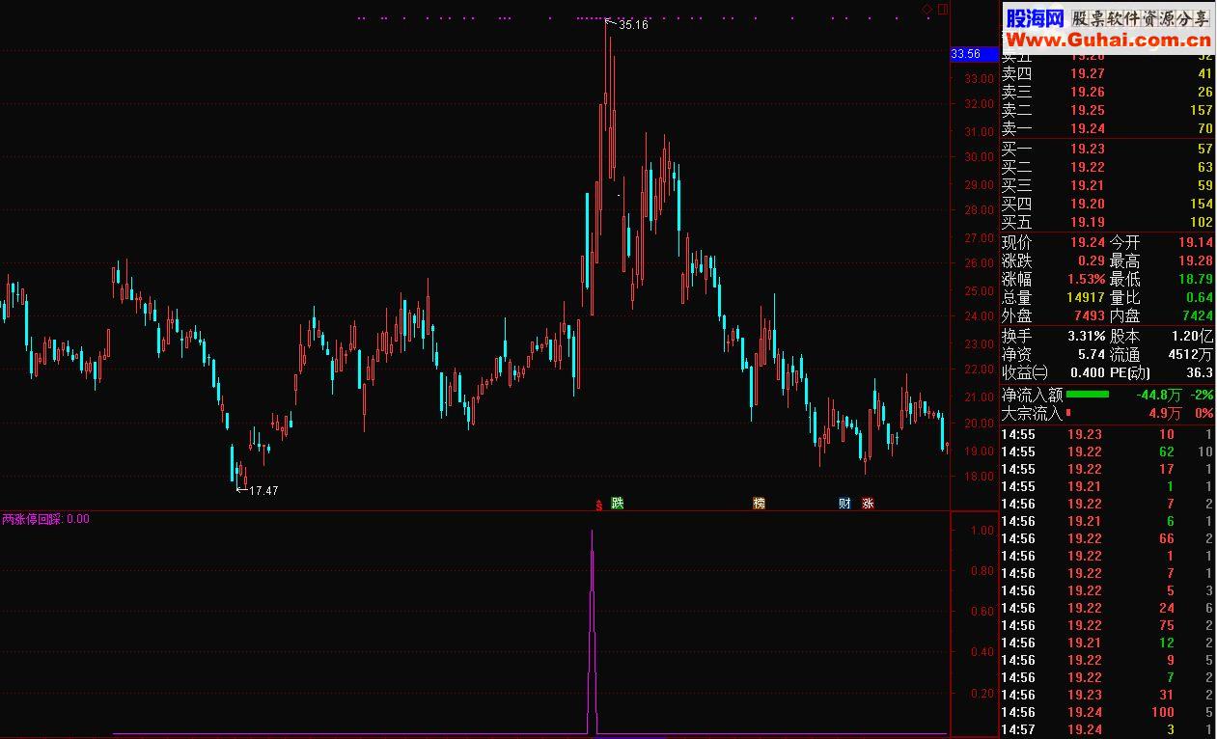Click the 净资 net asset value 5.74
1217x739 pixels.
pyautogui.click(x=1092, y=354)
